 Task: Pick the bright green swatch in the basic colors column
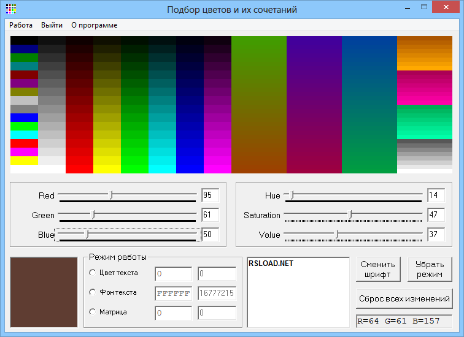click(25, 126)
